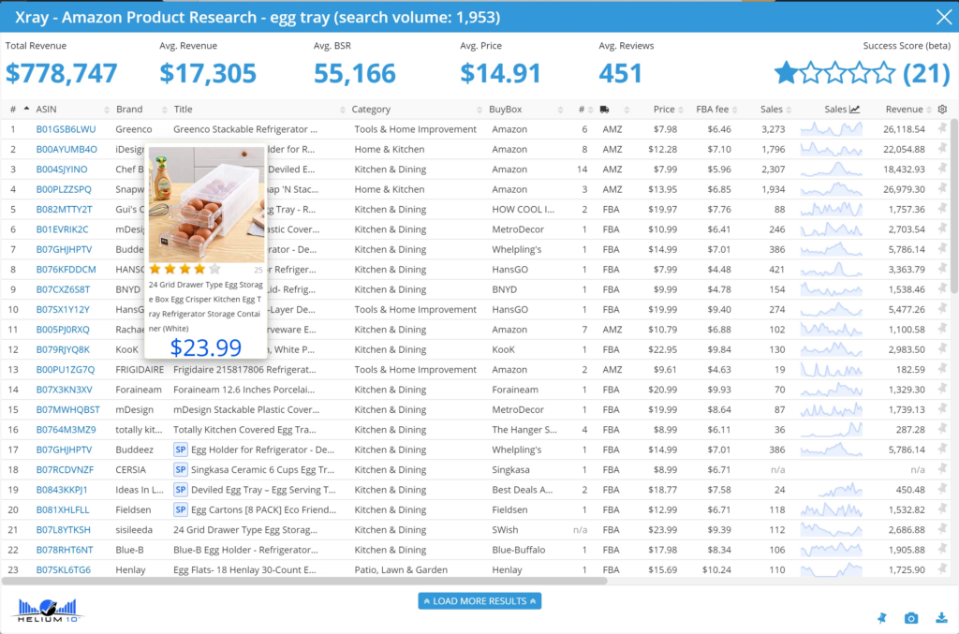Sort by the Category column header
Image resolution: width=959 pixels, height=634 pixels.
[x=371, y=110]
